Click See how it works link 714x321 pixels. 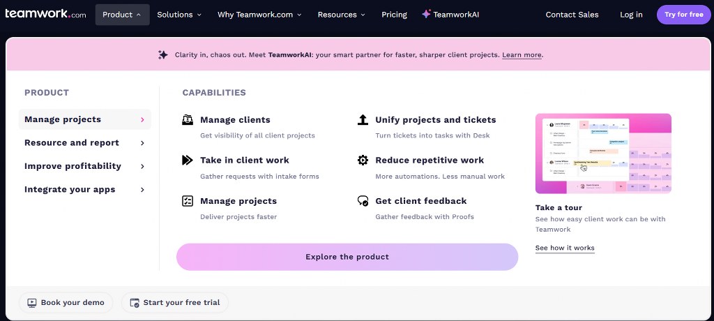[x=565, y=248]
